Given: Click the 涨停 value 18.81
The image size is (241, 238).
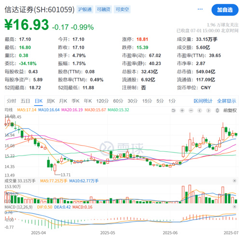Looking at the screenshot, I should coord(142,40).
